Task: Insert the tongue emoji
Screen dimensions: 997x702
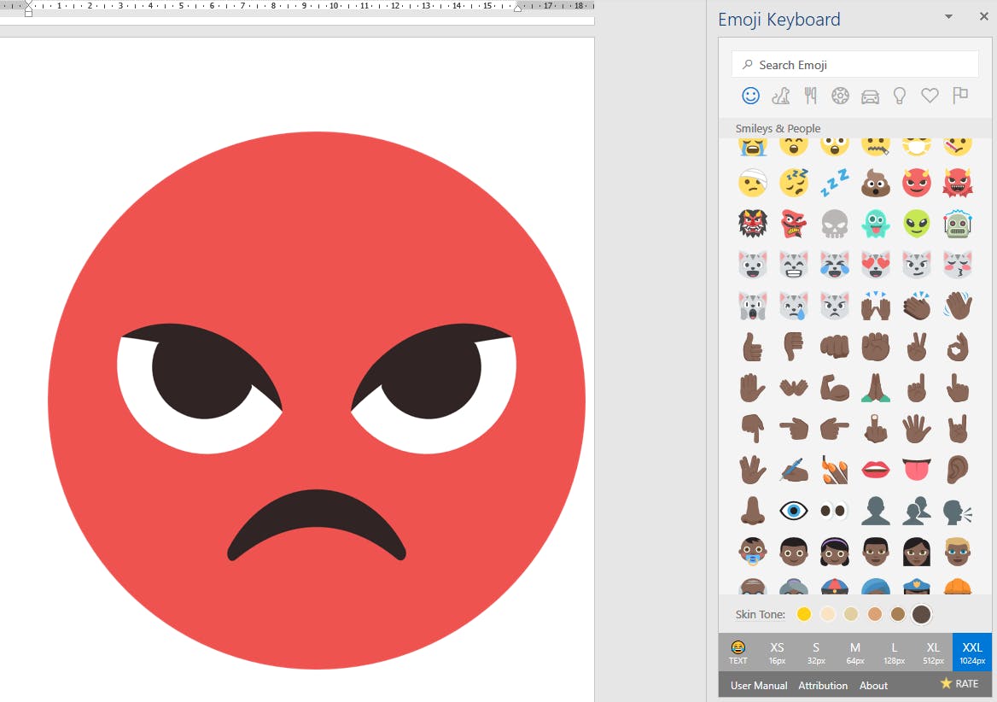Action: 916,469
